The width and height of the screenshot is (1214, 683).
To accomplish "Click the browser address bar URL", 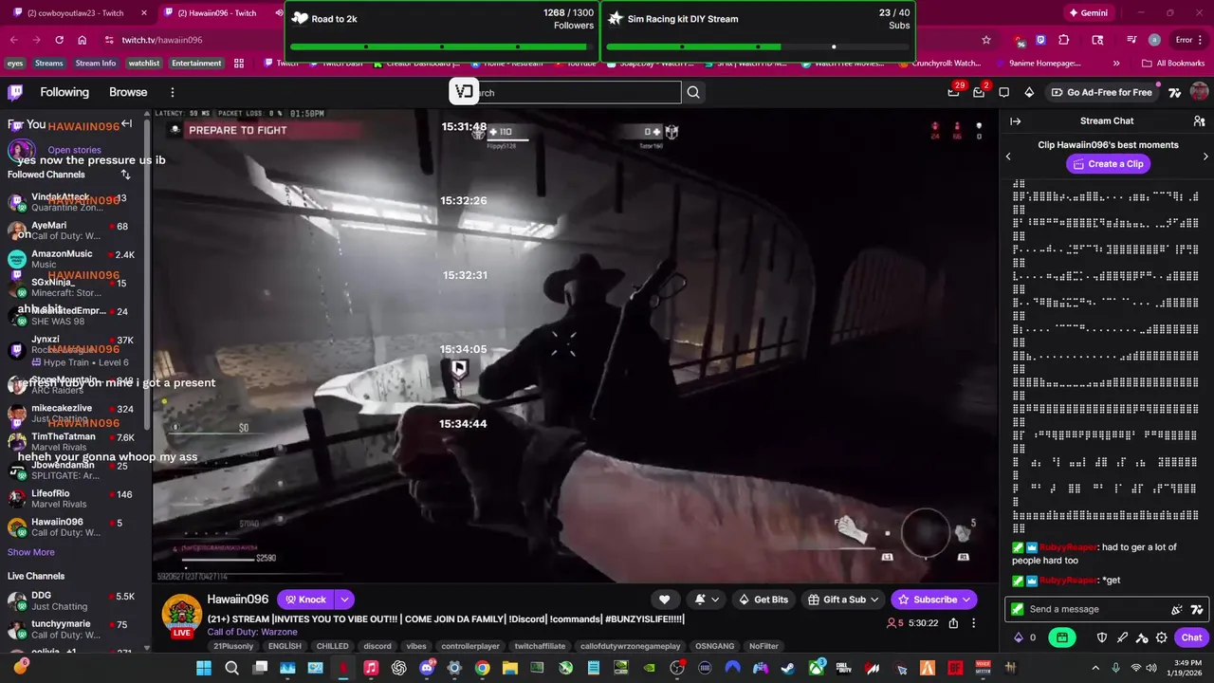I will point(162,40).
